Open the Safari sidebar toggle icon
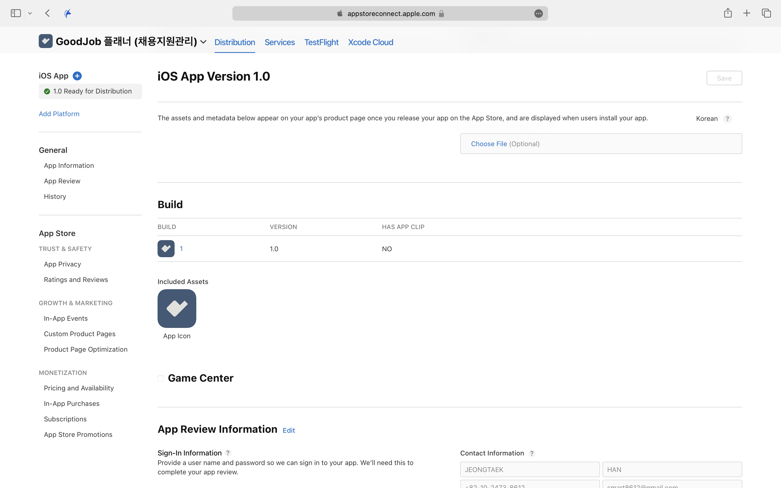The image size is (781, 488). click(x=15, y=13)
